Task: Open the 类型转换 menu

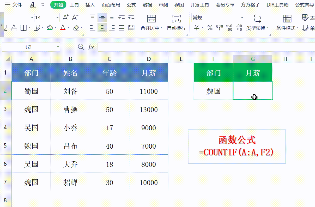Action: coord(257,23)
